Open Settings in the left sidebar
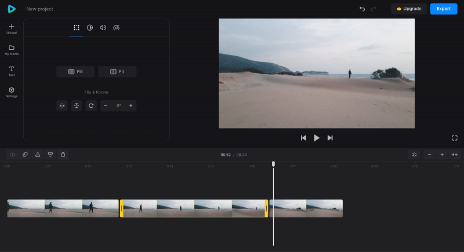This screenshot has height=252, width=464. 12,92
